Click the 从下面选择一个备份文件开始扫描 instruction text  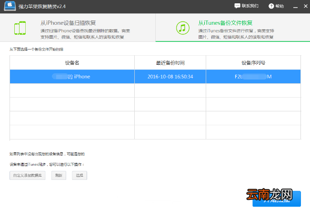[x=36, y=50]
